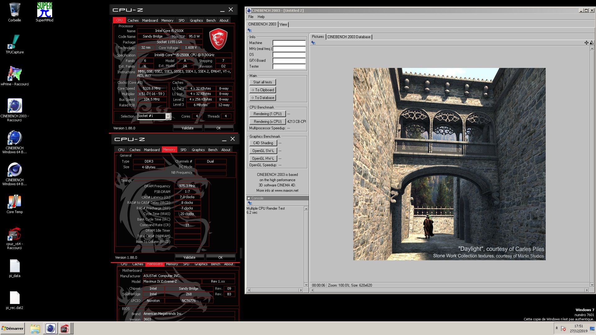This screenshot has width=596, height=335.
Task: Open the TPUCapture desktop shortcut
Action: (15, 44)
